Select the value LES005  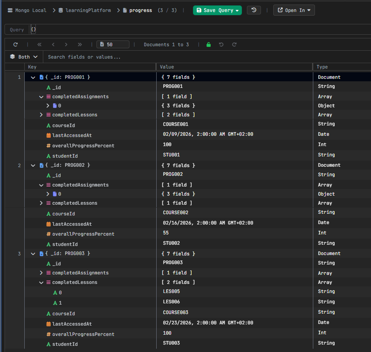click(171, 291)
